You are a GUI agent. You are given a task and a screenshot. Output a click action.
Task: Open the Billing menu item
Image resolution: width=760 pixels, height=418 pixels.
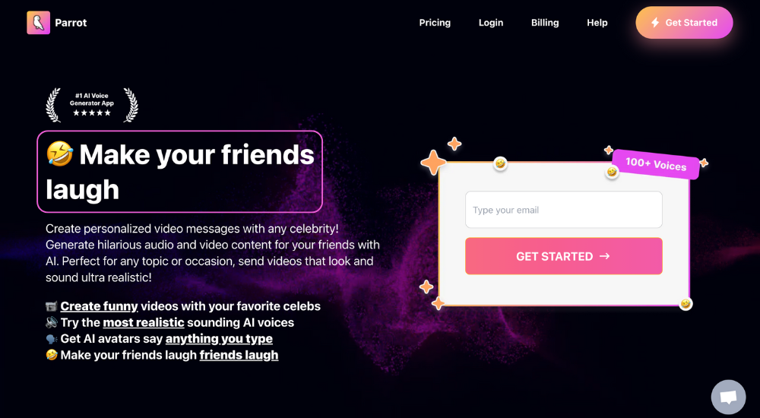[545, 23]
